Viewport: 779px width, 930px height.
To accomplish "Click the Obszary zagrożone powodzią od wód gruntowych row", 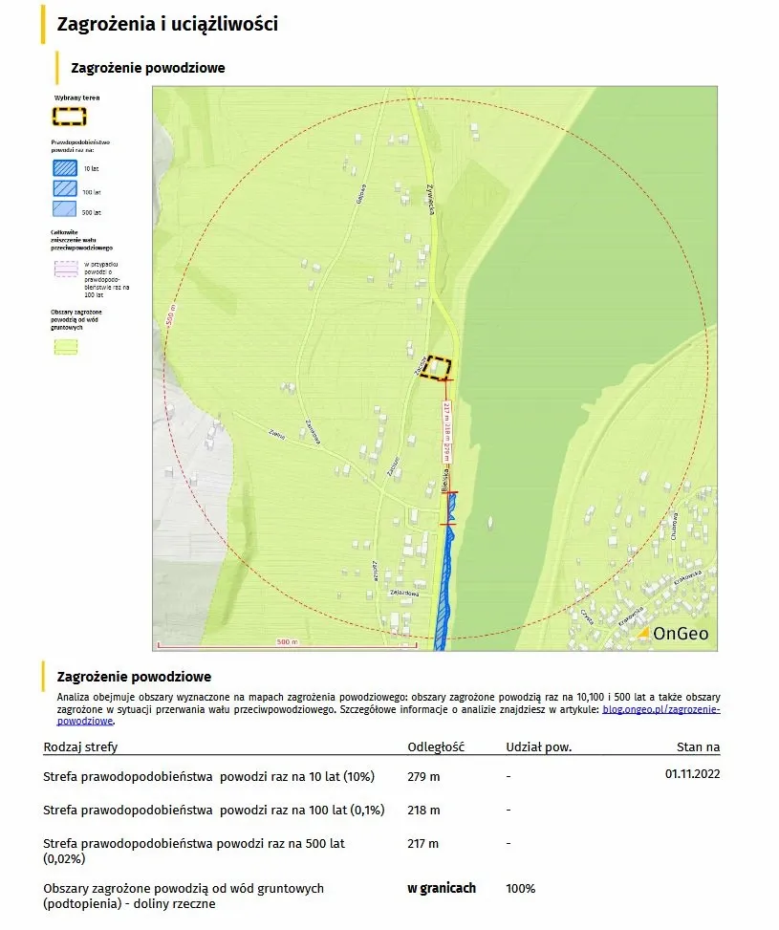I will click(381, 896).
